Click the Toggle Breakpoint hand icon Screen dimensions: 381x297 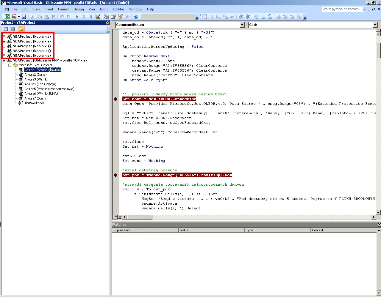[256, 17]
